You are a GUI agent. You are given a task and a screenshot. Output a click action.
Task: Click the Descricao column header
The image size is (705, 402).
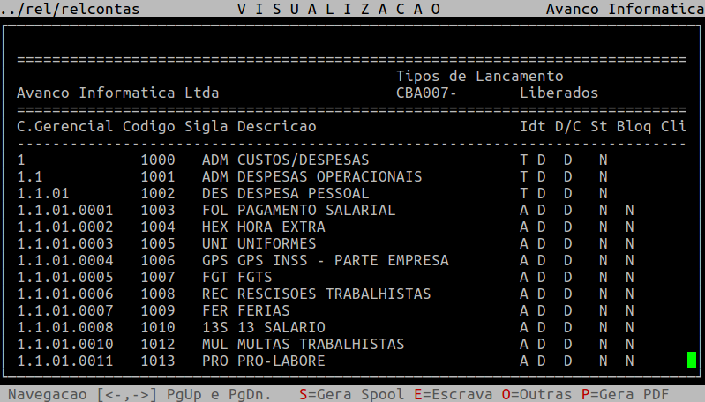(276, 127)
